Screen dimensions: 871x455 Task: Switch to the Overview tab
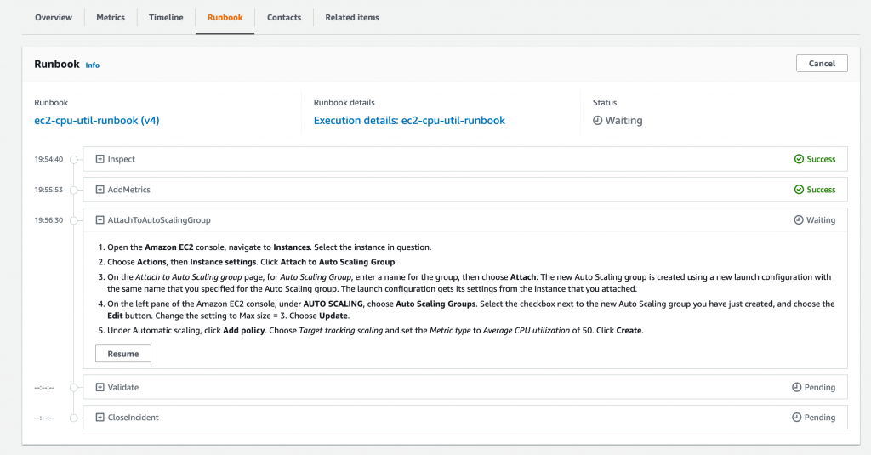[x=54, y=17]
